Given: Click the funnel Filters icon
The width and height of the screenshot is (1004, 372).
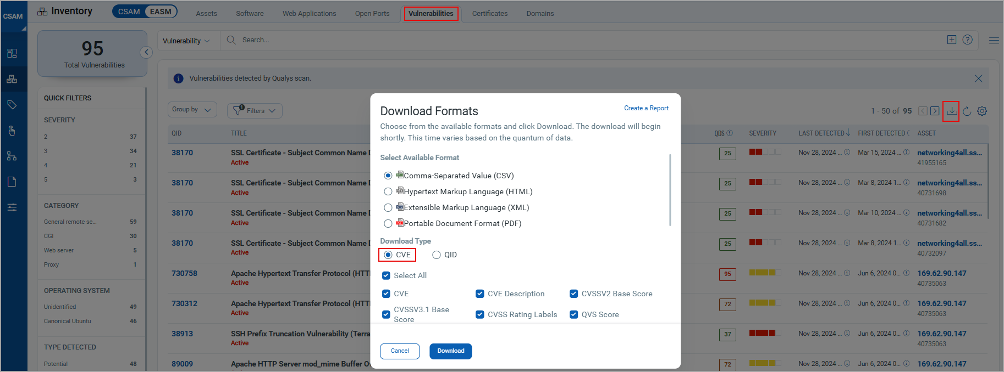Looking at the screenshot, I should [238, 110].
